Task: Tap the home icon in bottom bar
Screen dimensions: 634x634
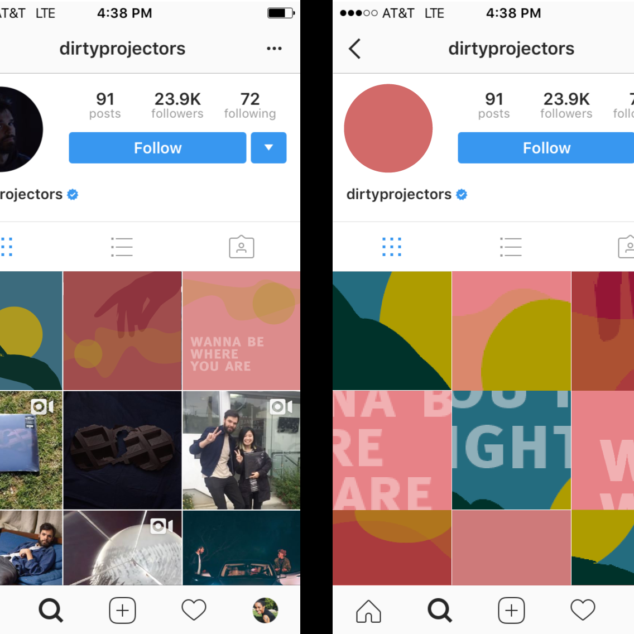Action: click(x=368, y=611)
